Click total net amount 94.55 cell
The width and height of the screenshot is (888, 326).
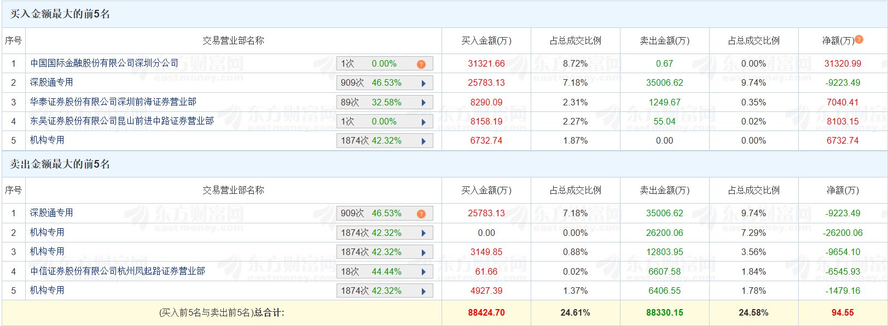[842, 313]
